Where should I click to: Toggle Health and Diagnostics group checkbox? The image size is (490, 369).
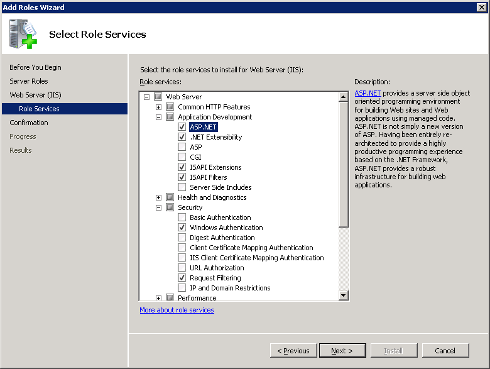[x=170, y=197]
